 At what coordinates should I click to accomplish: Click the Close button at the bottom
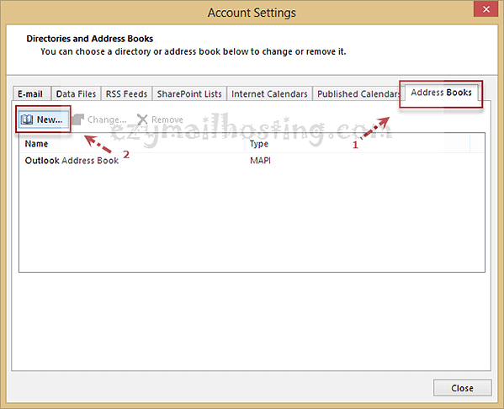pyautogui.click(x=462, y=388)
